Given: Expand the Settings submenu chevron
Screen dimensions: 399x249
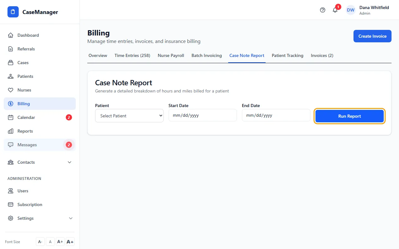Looking at the screenshot, I should coord(71,218).
